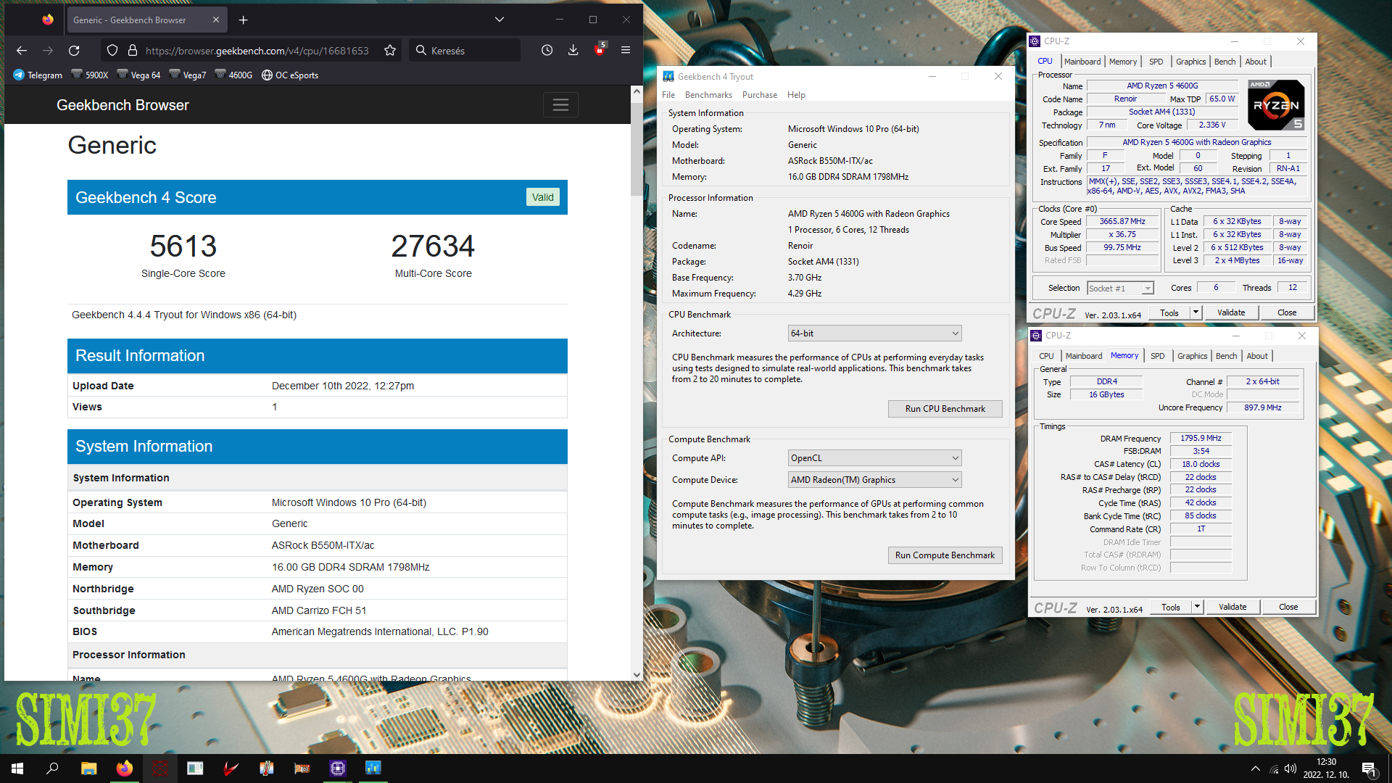Open Windows taskbar search
The image size is (1392, 783).
[x=52, y=768]
